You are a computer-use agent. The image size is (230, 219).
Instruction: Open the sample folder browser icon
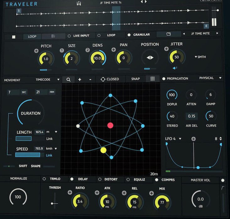[x=168, y=34]
